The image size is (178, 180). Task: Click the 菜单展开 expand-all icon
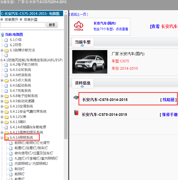pos(2,20)
